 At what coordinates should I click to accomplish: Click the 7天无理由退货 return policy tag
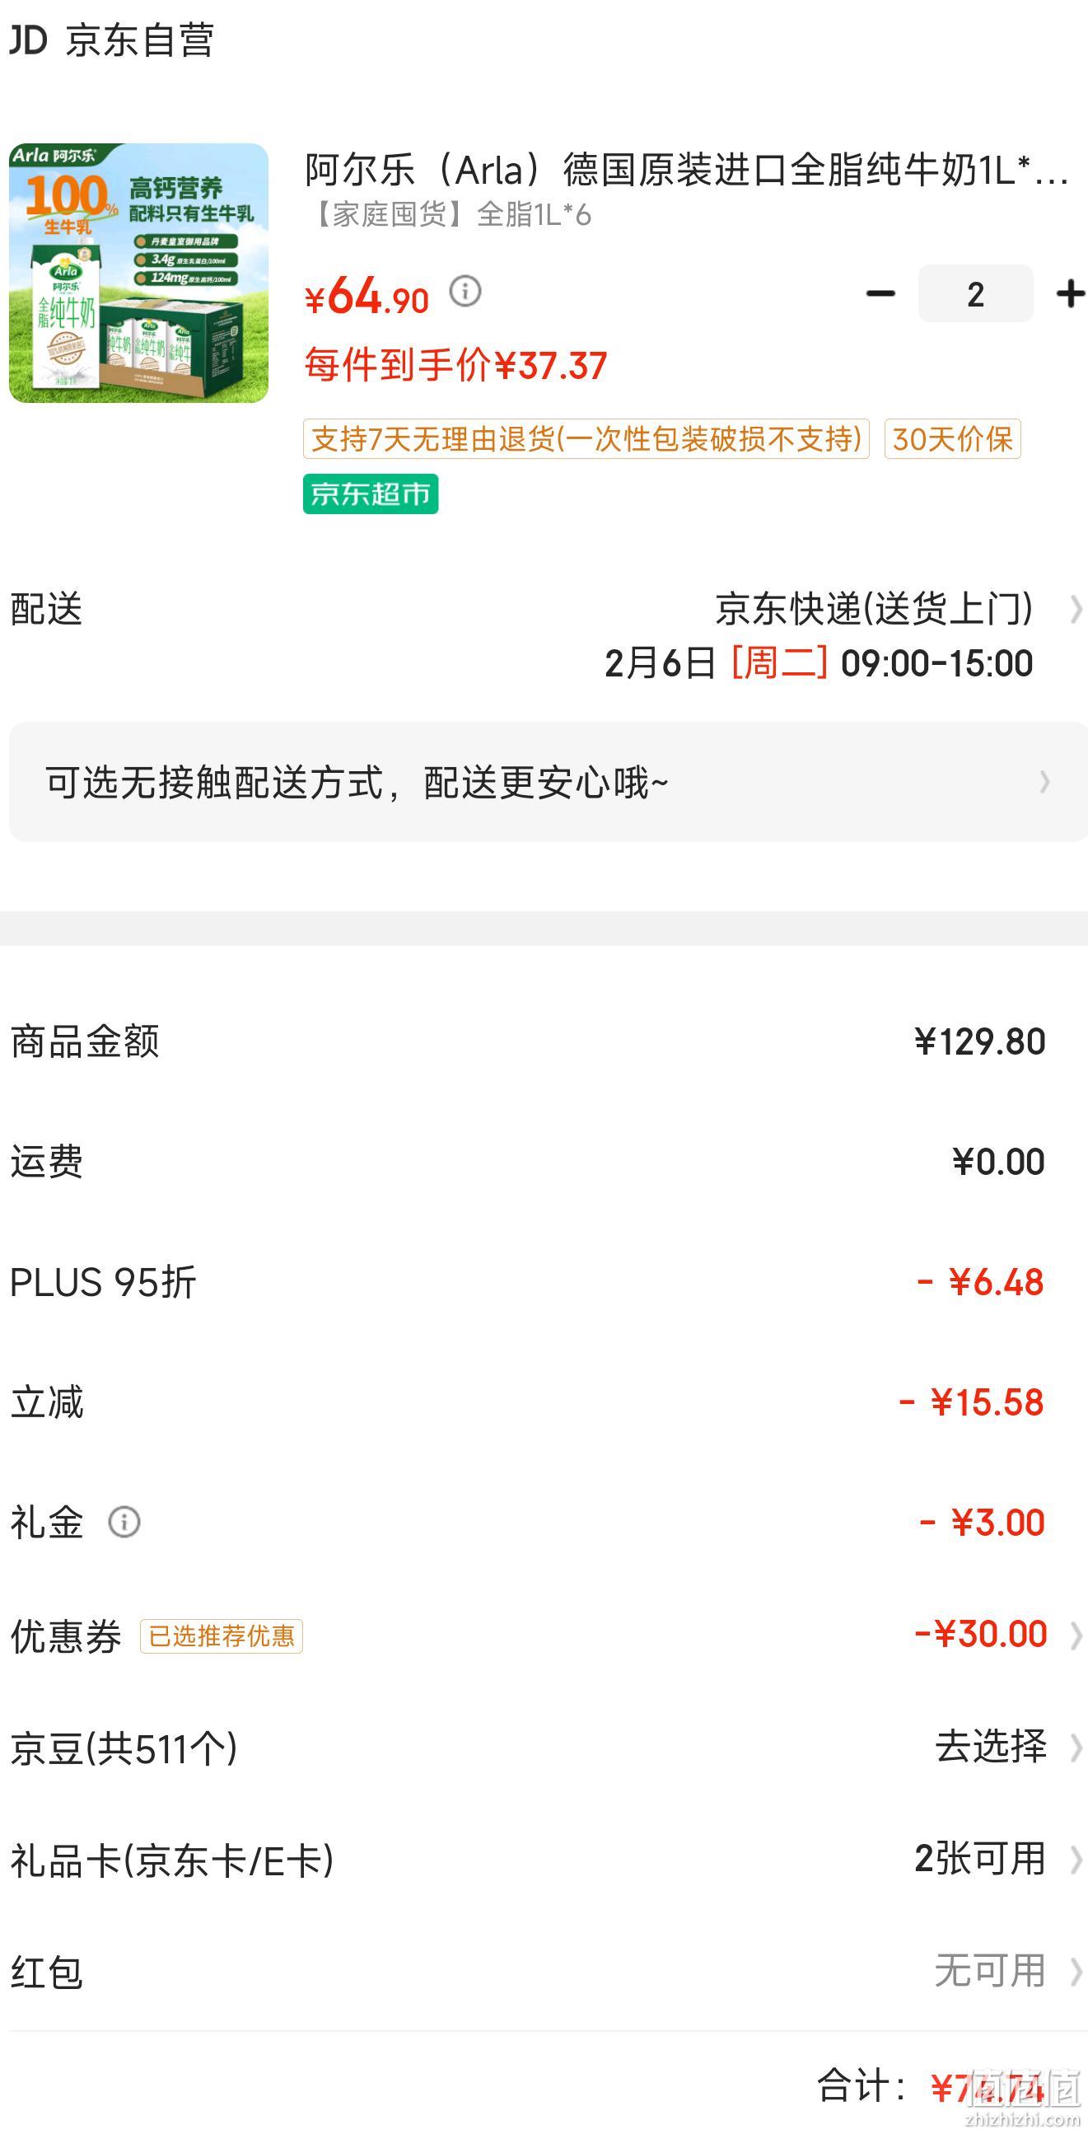click(586, 439)
